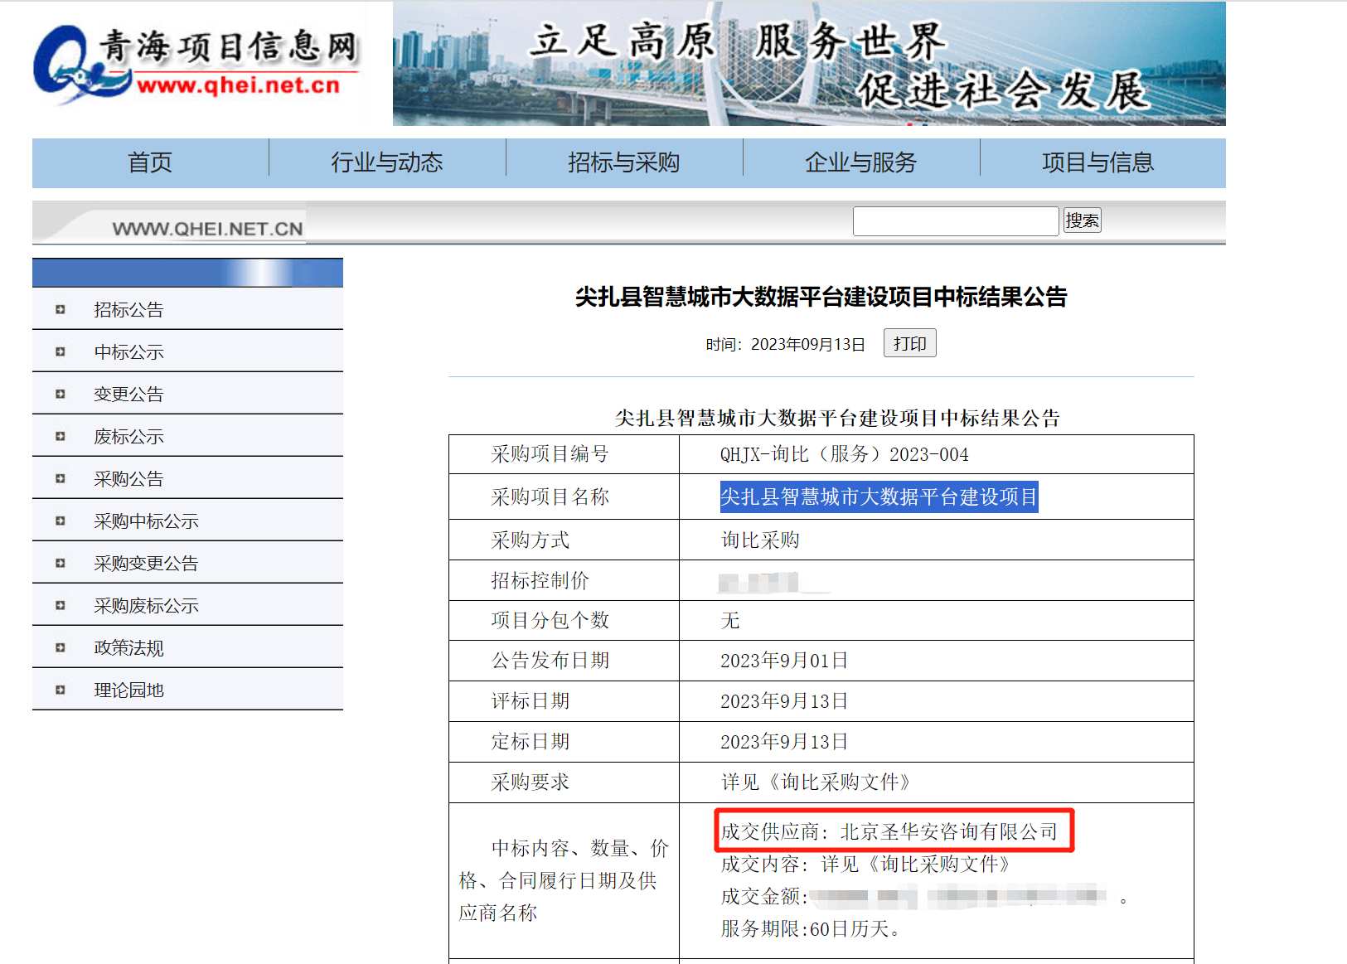Open the 采购中标公示 sidebar link
Viewport: 1347px width, 964px height.
(147, 521)
